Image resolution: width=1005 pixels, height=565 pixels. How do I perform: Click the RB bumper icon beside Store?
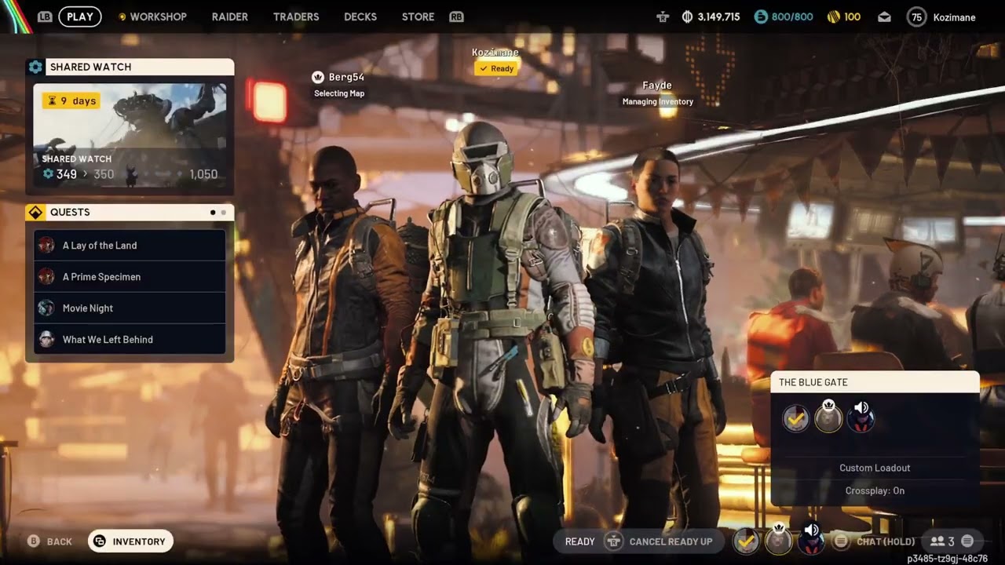(x=456, y=16)
